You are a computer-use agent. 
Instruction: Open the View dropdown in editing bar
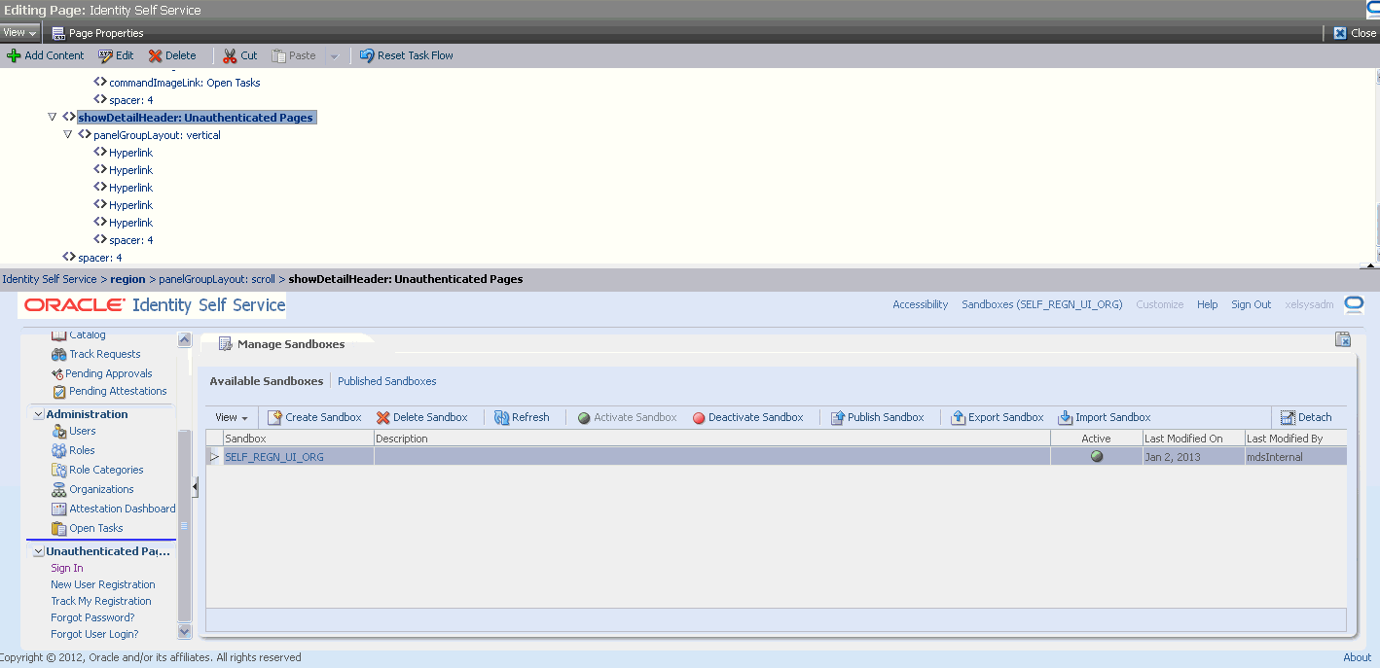point(19,32)
